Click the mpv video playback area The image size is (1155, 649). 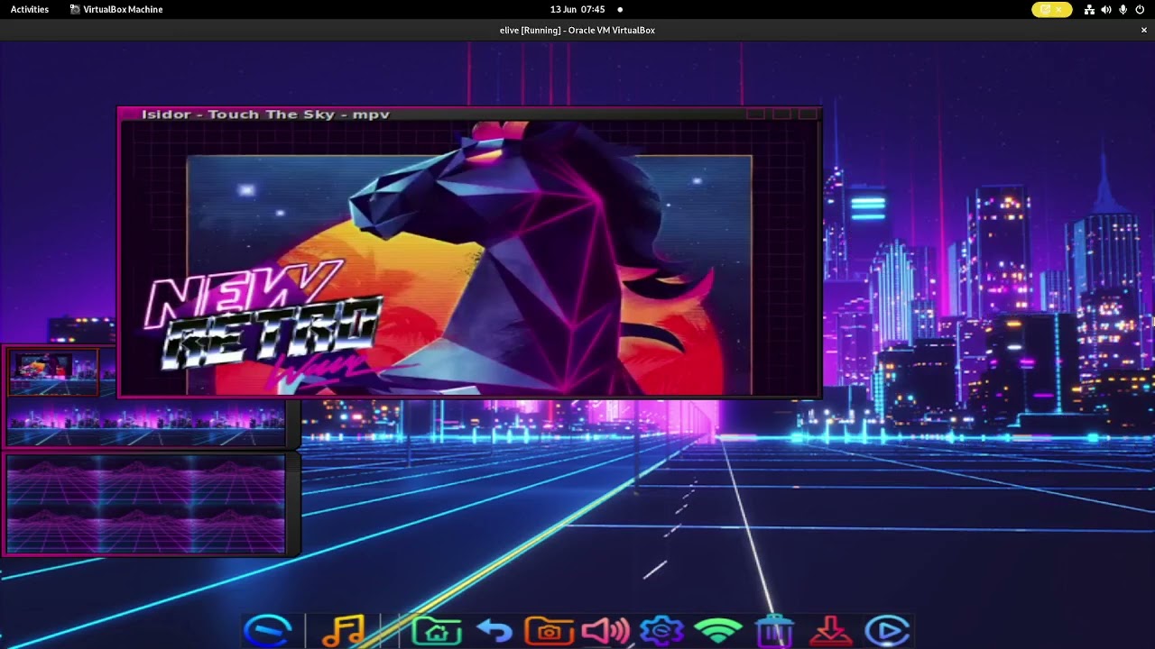pos(469,260)
